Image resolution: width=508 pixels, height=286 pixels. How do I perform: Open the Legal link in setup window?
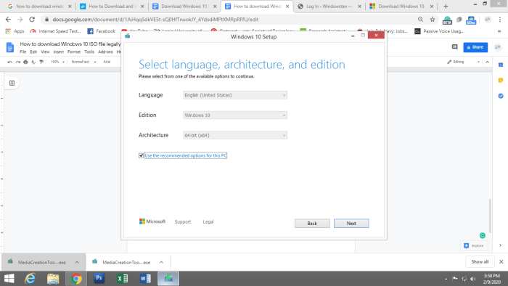208,222
